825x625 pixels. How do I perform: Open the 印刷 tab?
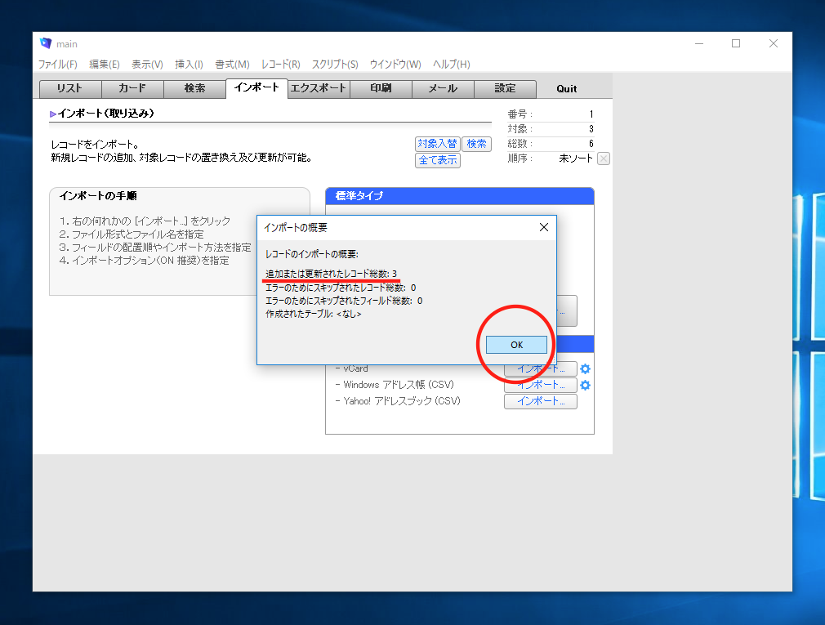pos(381,89)
